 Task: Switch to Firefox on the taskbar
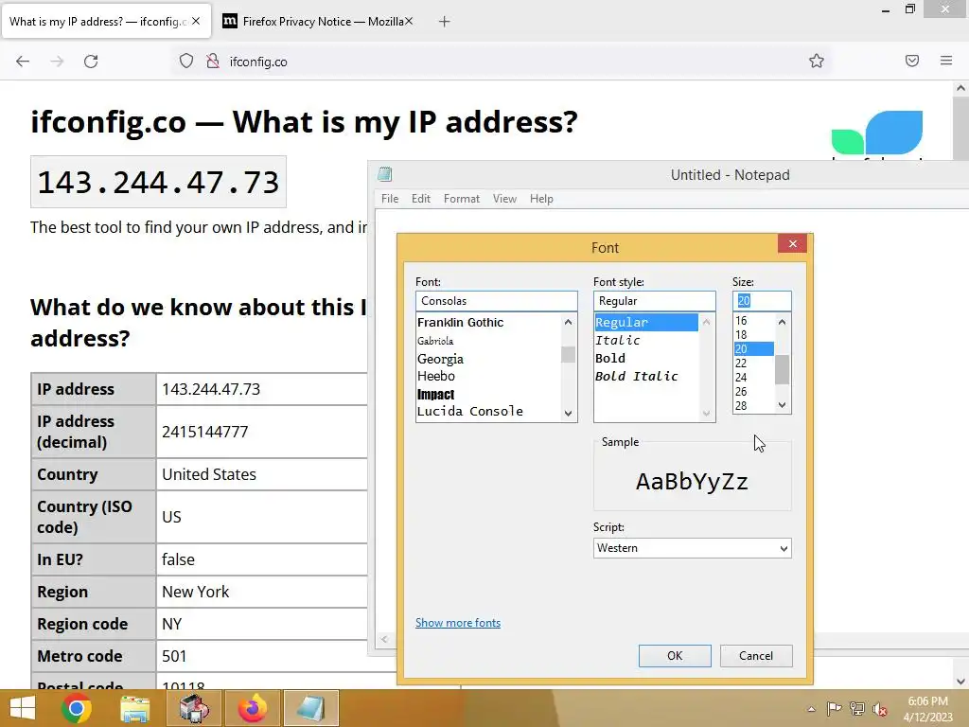pyautogui.click(x=252, y=708)
